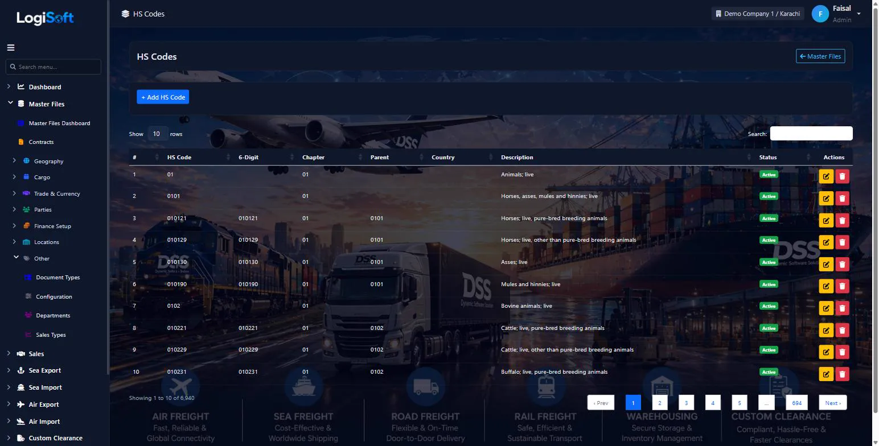Edit the HS code 010121 row
Screen dimensions: 879x446
point(825,220)
